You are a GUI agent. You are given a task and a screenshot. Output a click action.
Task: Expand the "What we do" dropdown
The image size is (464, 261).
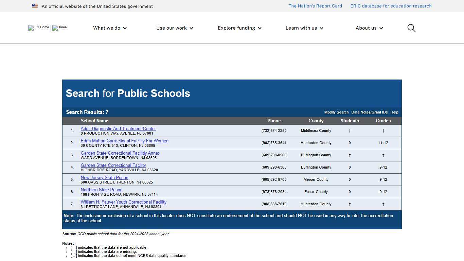[x=109, y=28]
